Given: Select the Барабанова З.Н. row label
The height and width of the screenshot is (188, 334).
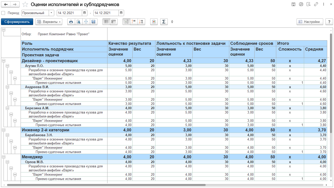Looking at the screenshot, I should click(39, 135).
